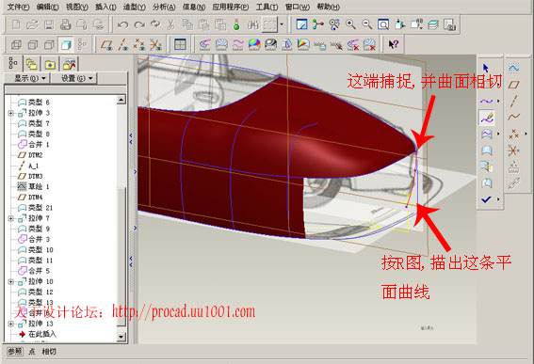
Task: Open the Layers stack icon
Action: (433, 24)
